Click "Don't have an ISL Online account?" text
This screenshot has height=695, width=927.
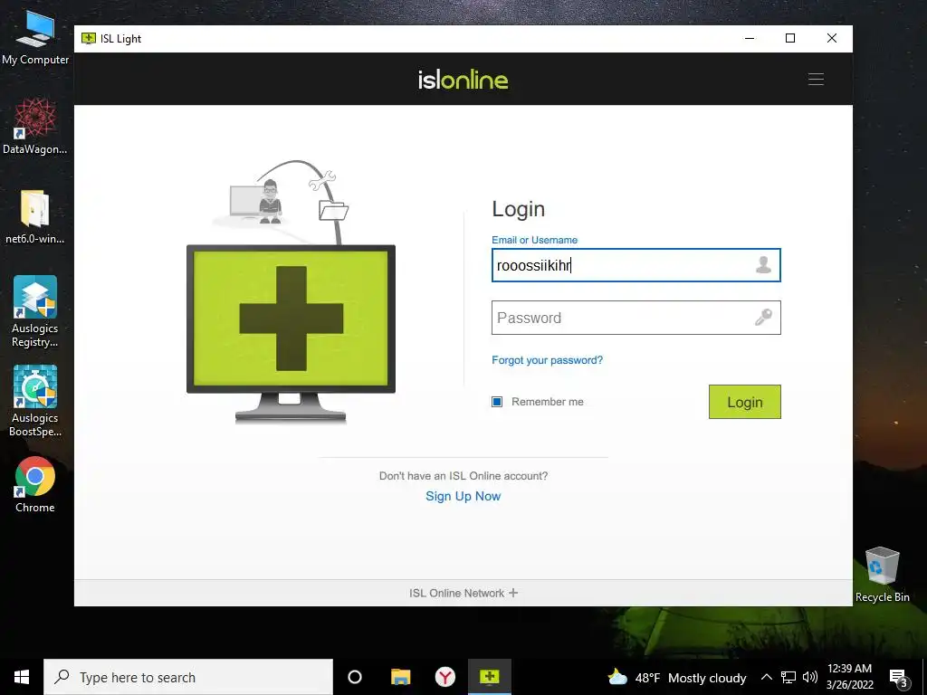(x=463, y=476)
